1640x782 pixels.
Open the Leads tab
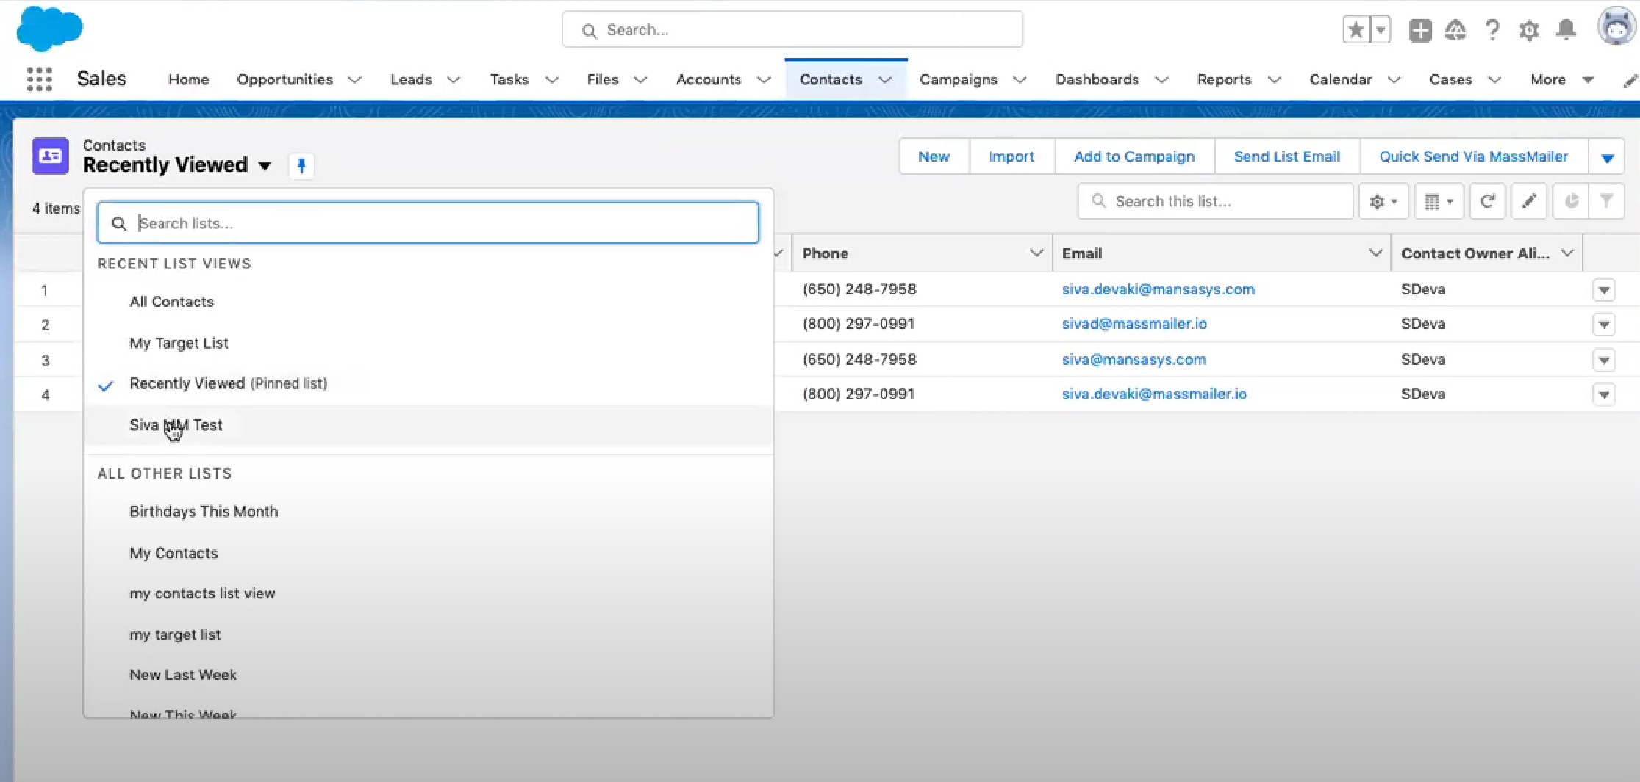pyautogui.click(x=411, y=79)
